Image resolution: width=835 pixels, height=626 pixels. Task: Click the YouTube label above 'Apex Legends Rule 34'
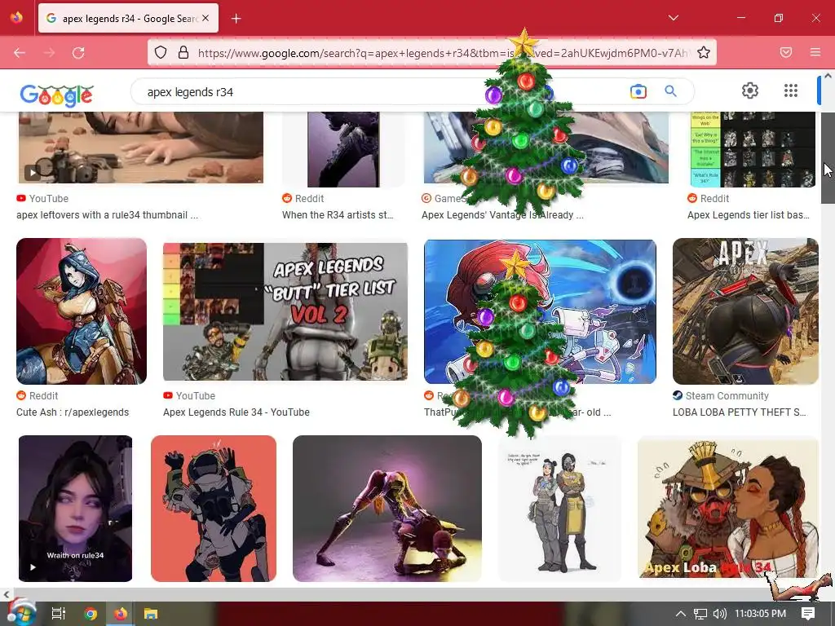[196, 395]
